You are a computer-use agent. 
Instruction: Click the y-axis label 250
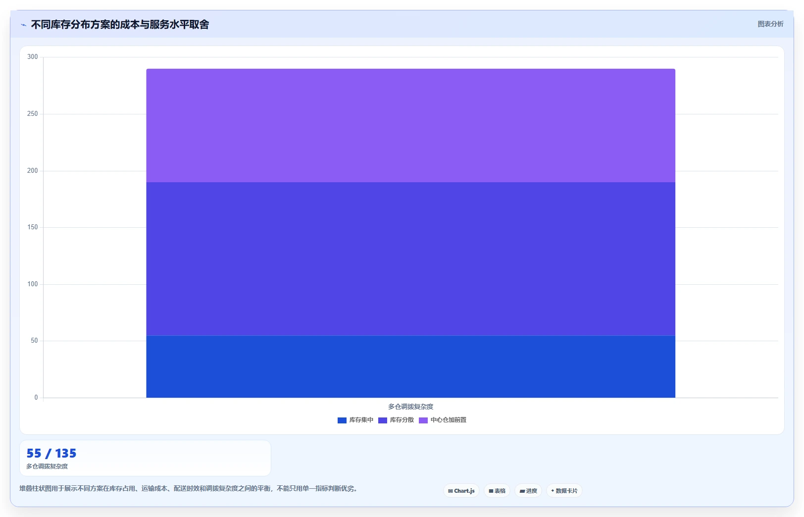tap(32, 114)
